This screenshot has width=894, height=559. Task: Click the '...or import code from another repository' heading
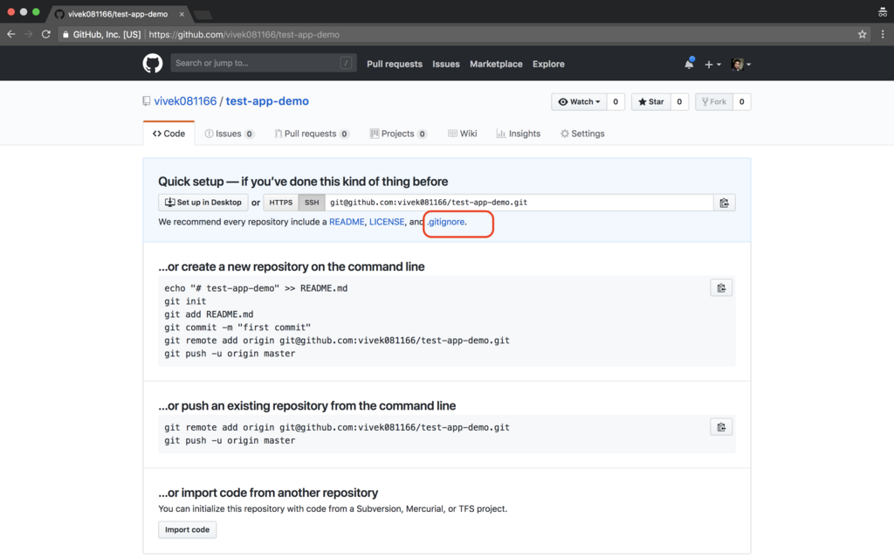click(x=268, y=493)
